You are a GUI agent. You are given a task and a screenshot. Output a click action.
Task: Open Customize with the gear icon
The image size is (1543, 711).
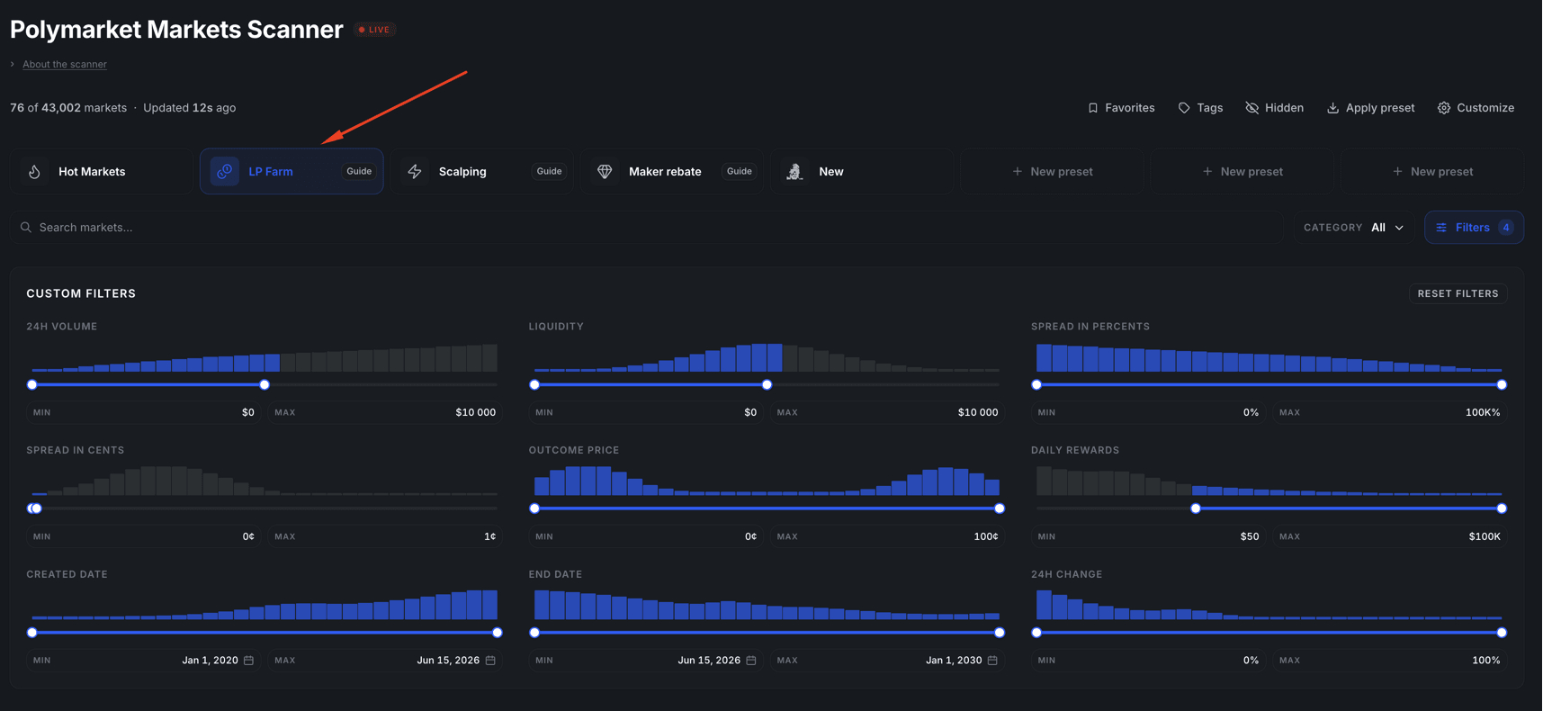point(1444,108)
